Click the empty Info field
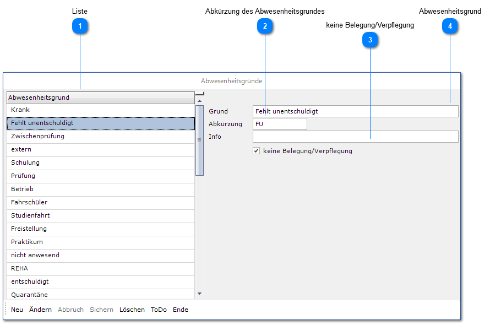 (355, 137)
